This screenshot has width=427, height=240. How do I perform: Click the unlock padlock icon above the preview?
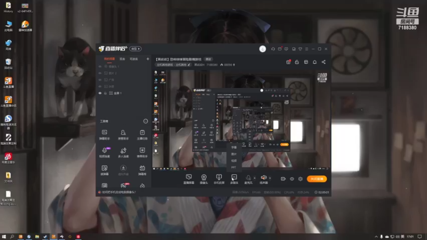point(297,62)
